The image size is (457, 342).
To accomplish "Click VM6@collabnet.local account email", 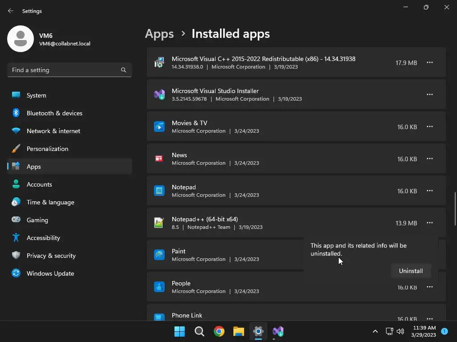I will (x=65, y=44).
